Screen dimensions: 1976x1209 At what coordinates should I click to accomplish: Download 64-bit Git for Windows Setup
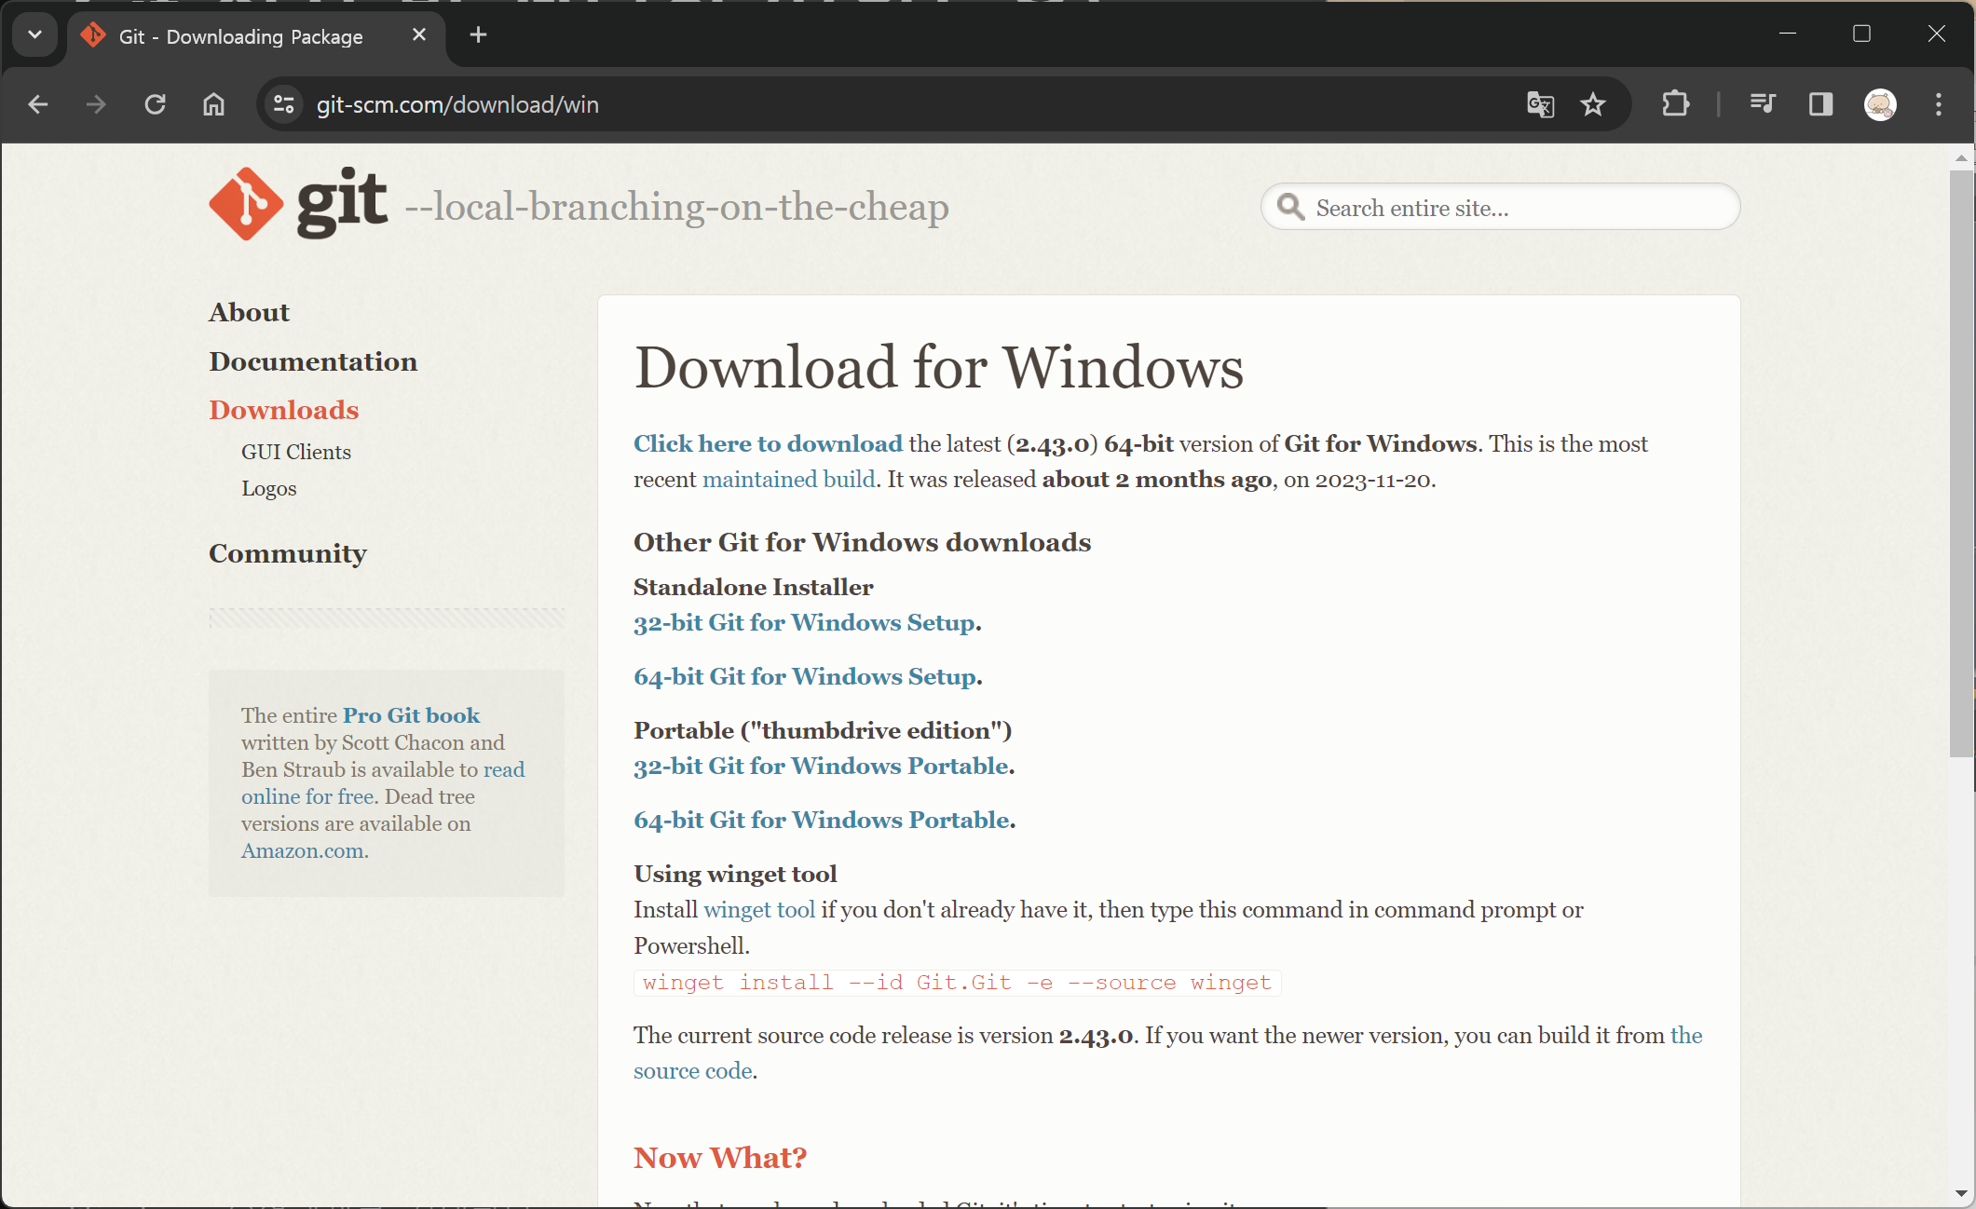click(x=805, y=676)
